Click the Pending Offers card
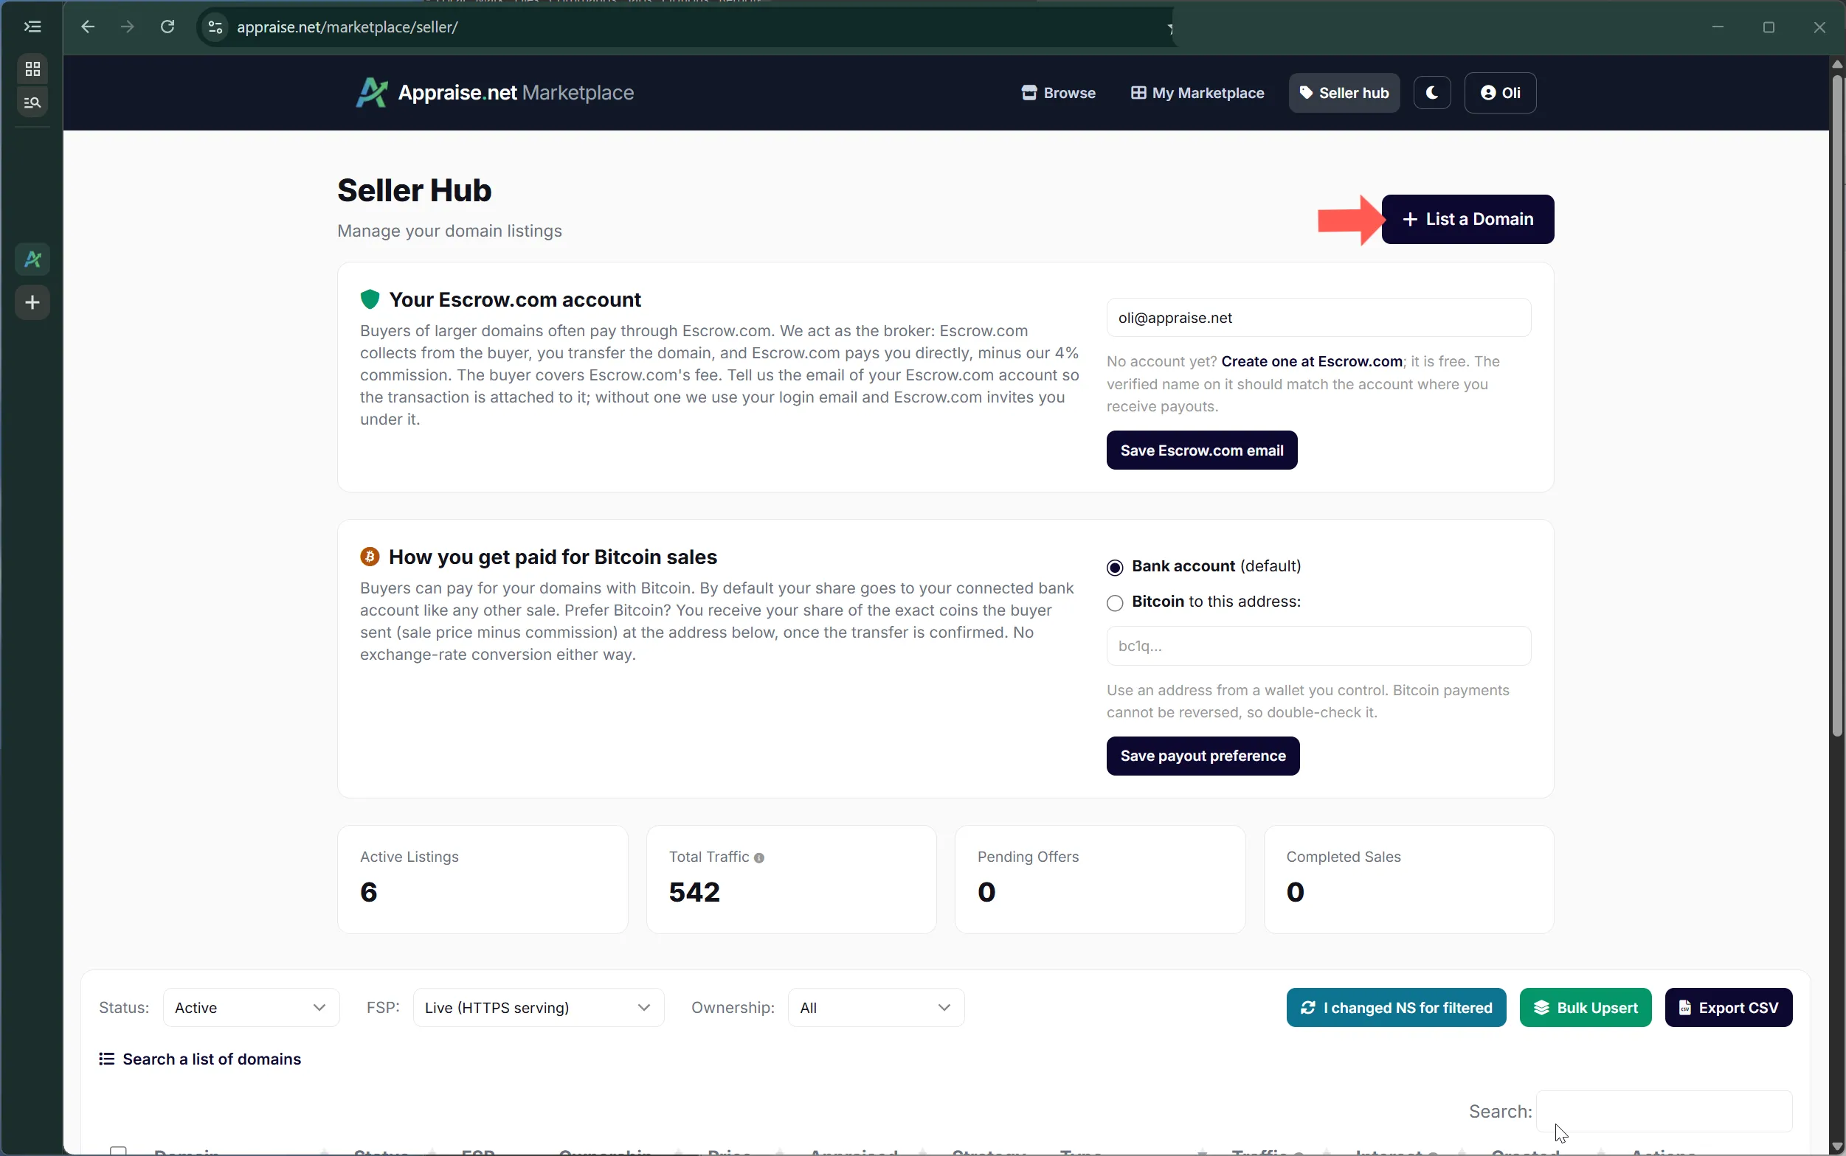Viewport: 1846px width, 1156px height. click(x=1099, y=880)
